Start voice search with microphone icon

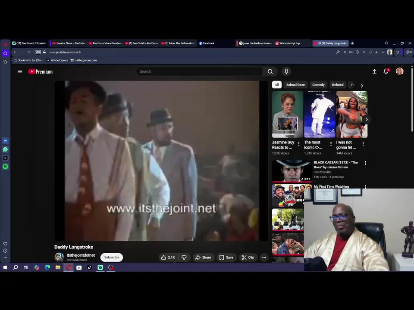(x=286, y=71)
